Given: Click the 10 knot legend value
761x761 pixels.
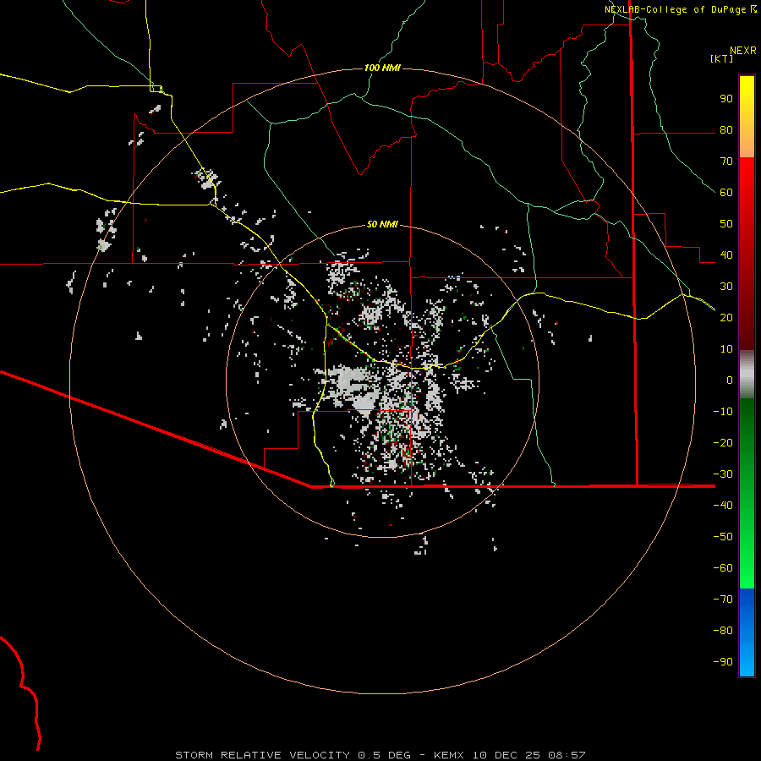Looking at the screenshot, I should [726, 349].
